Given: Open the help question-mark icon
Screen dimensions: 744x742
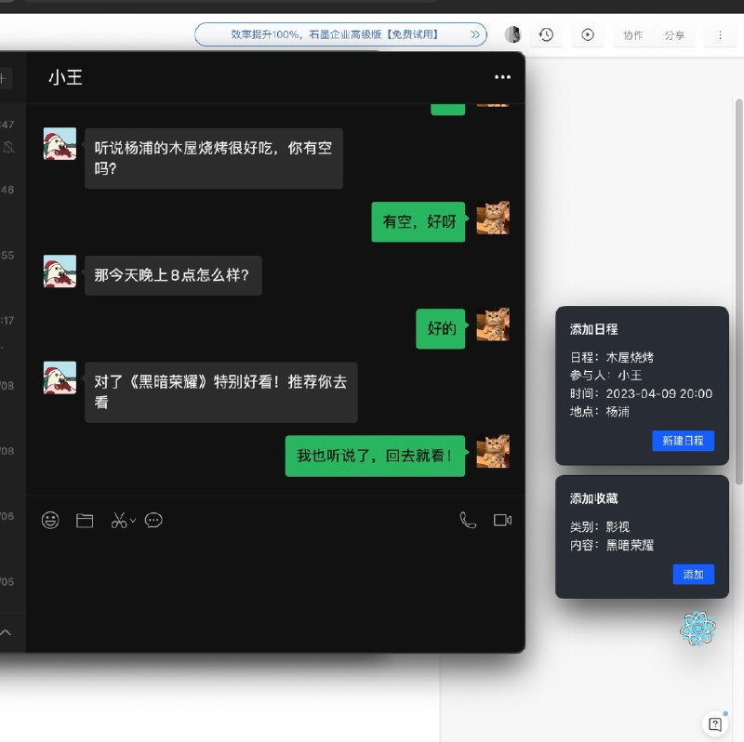Looking at the screenshot, I should tap(714, 723).
